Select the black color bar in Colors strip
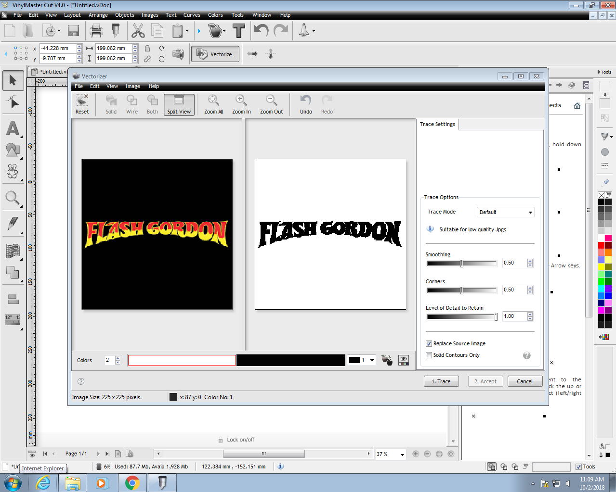The image size is (616, 492). point(291,360)
